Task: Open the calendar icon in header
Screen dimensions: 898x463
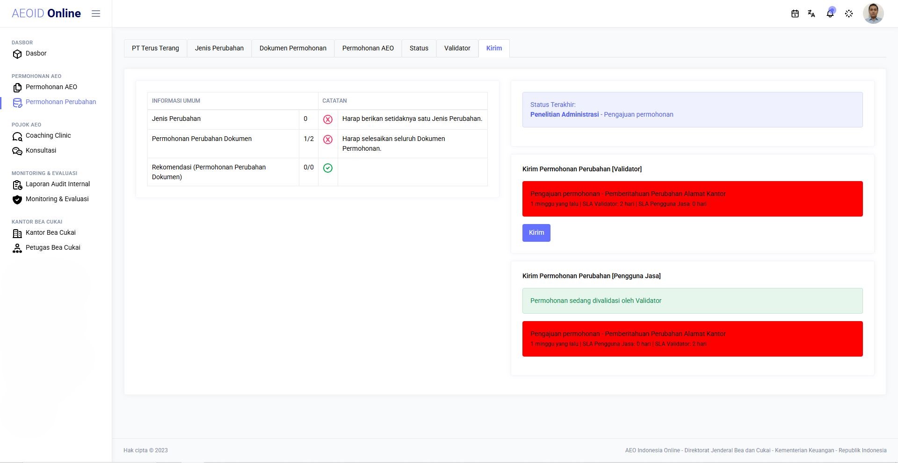Action: 795,14
